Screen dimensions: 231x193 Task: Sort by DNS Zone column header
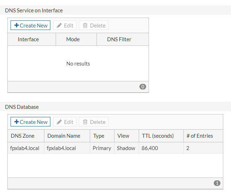coord(23,136)
